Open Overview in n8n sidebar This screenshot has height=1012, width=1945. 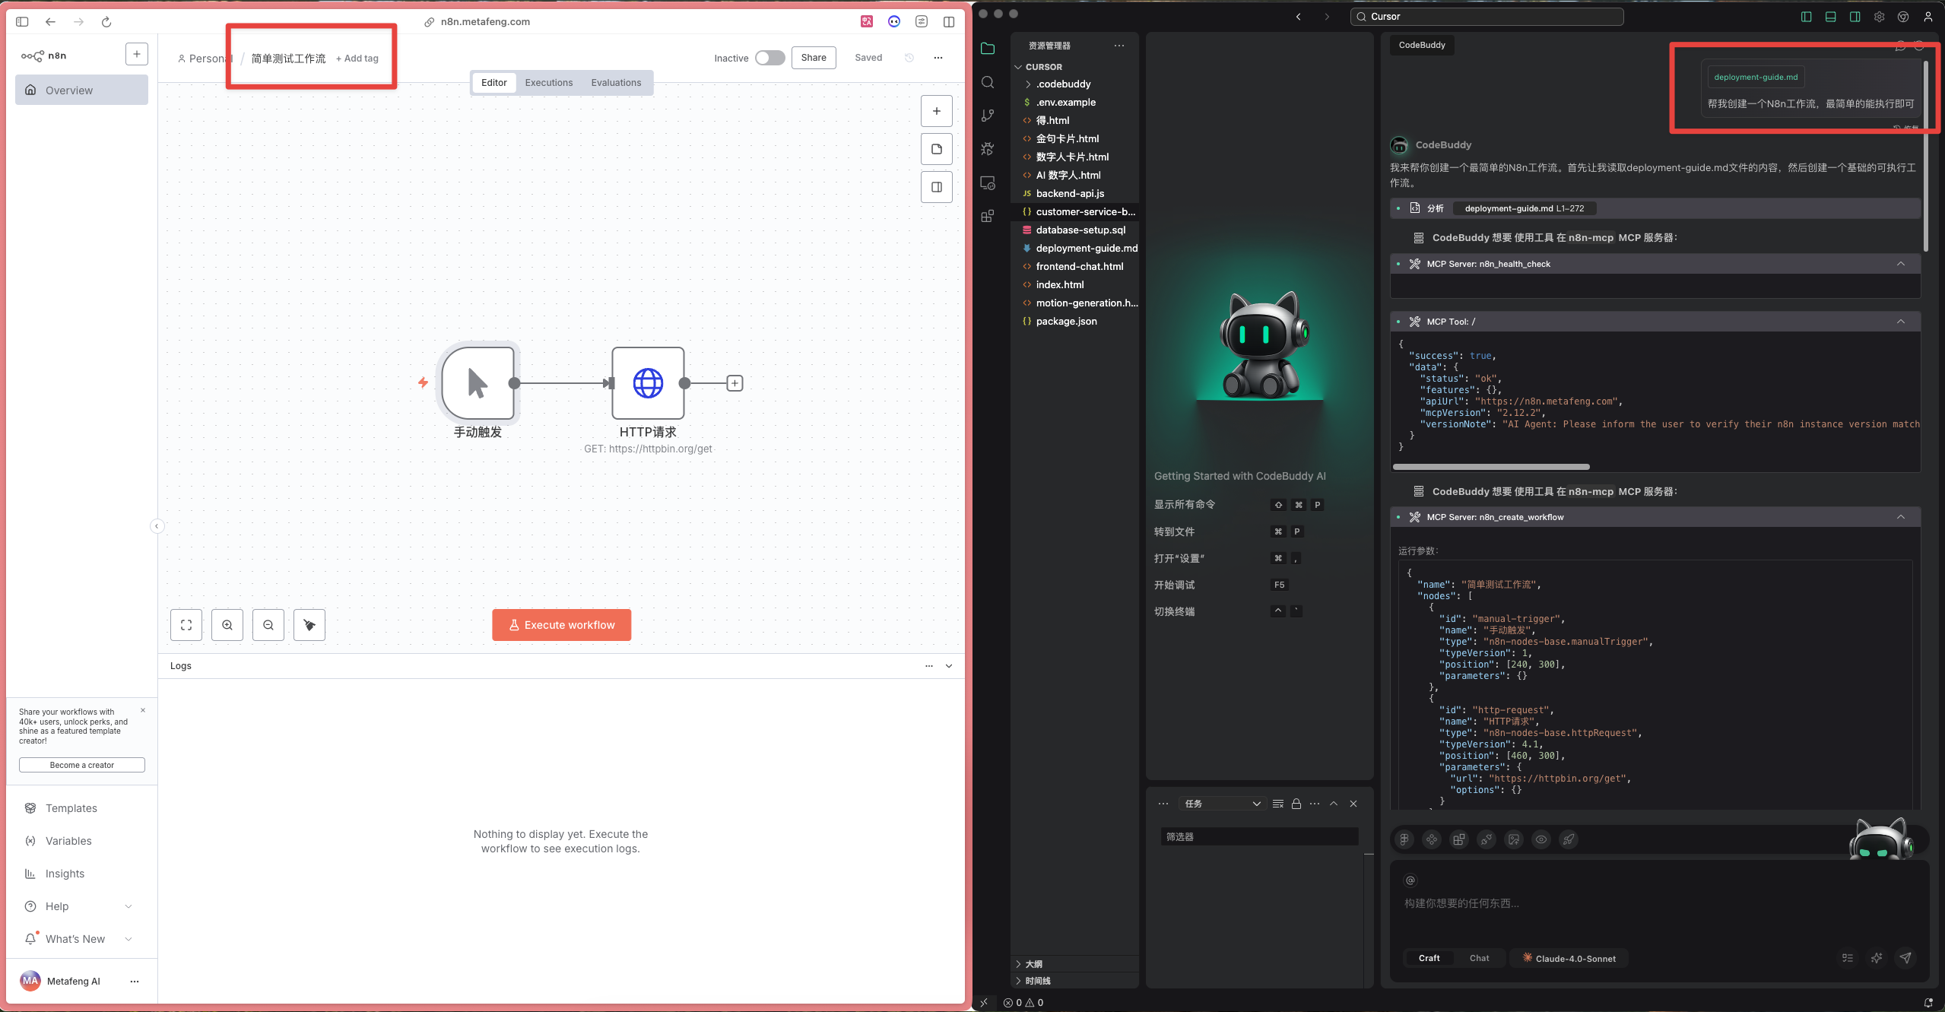click(82, 90)
